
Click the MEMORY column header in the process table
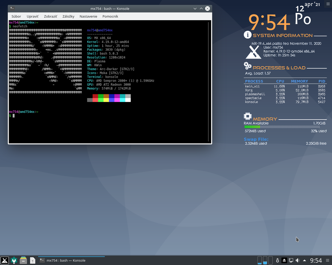click(299, 81)
